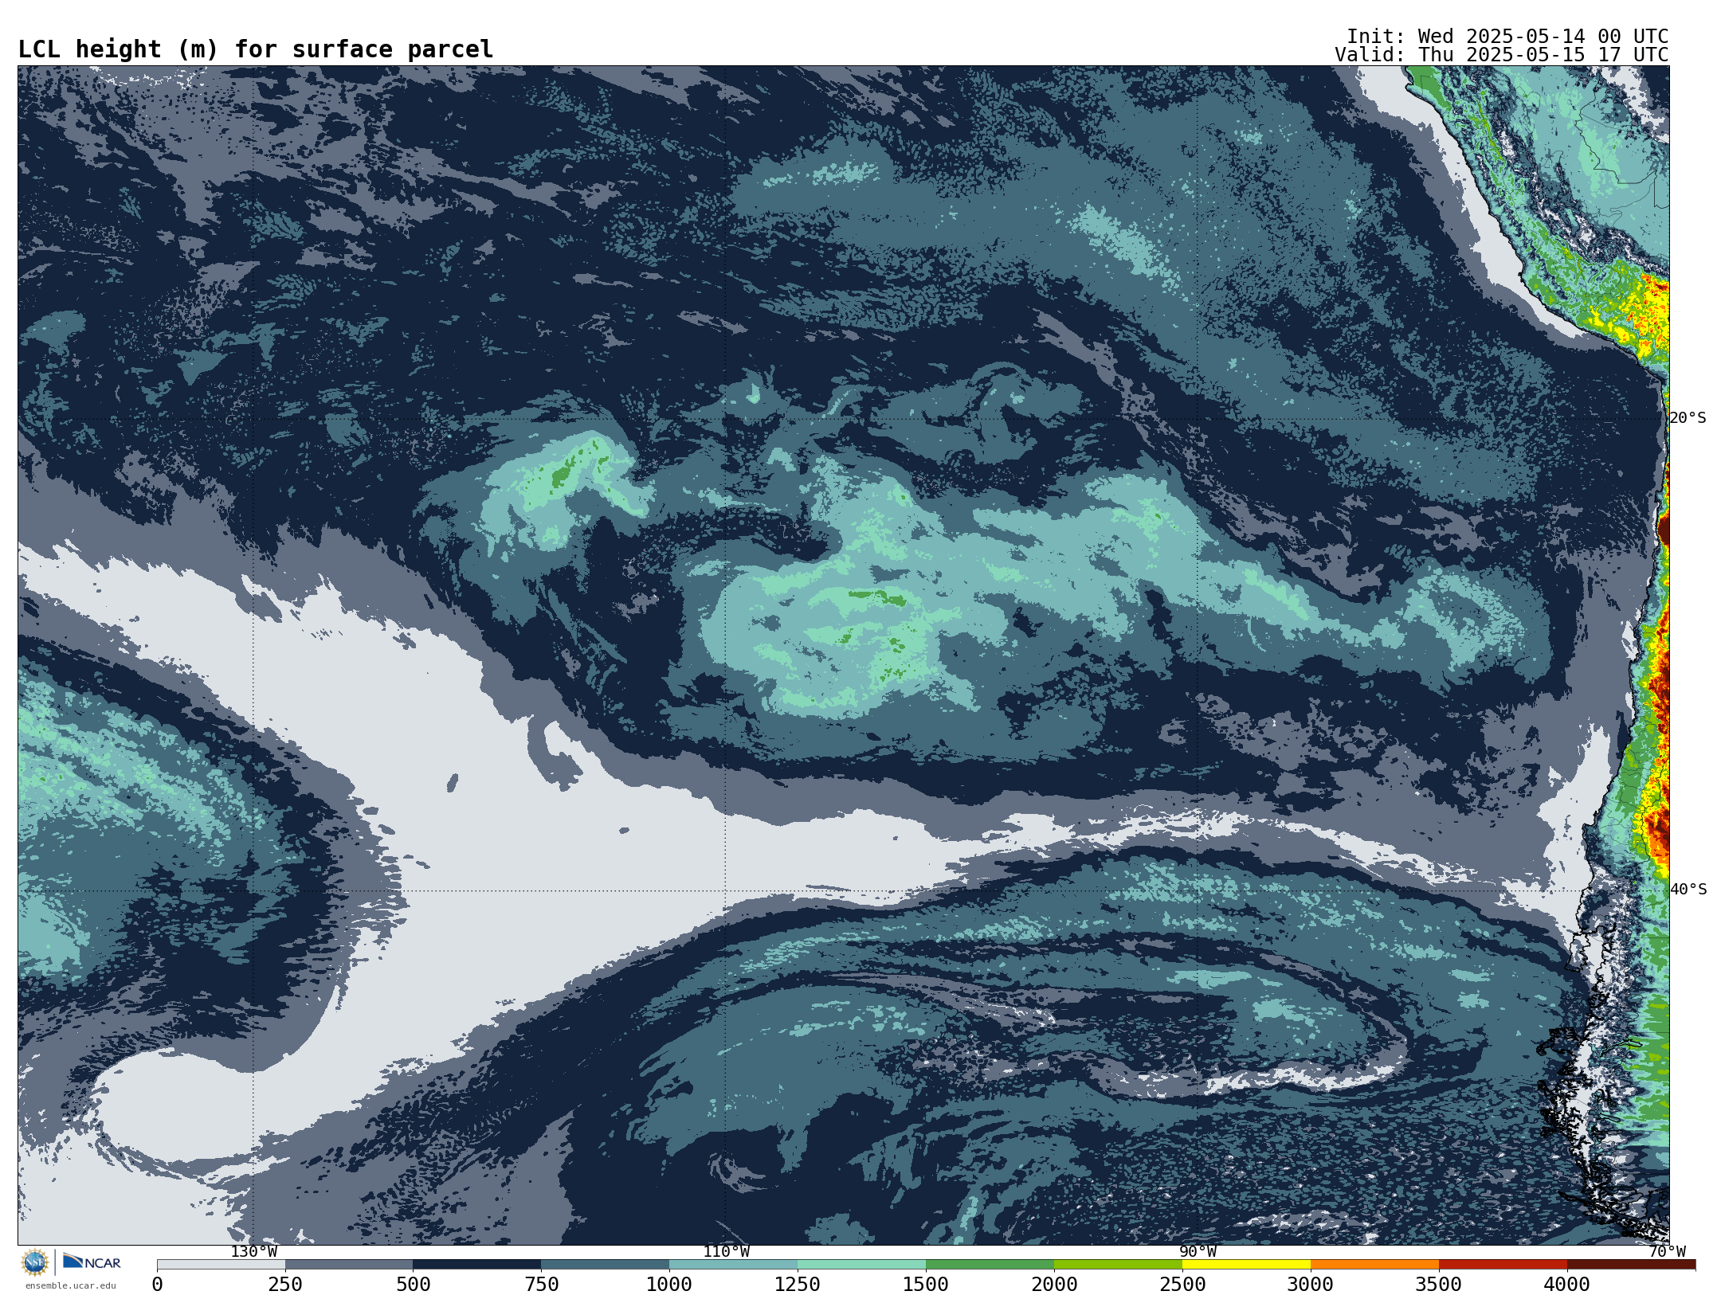
Task: Select the 3500–4000 red colorbar swatch
Action: pos(1503,1264)
